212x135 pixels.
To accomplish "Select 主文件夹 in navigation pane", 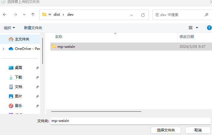I will (x=20, y=39).
